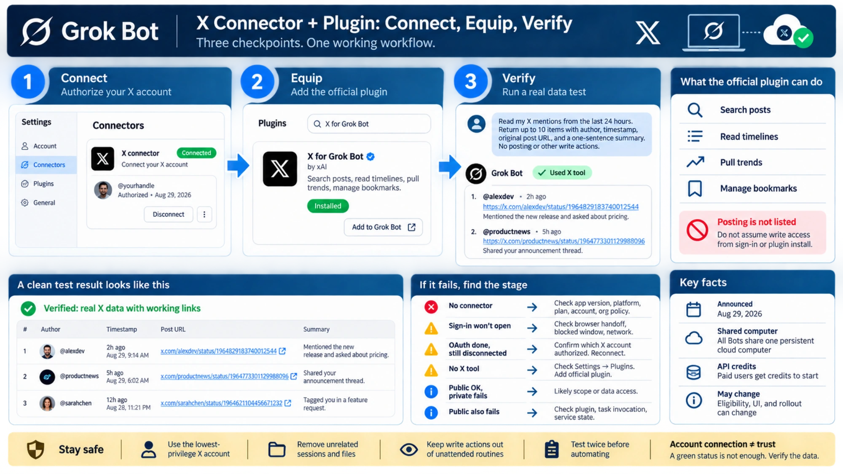
Task: Click the X for Grok Bot search field
Action: [369, 124]
